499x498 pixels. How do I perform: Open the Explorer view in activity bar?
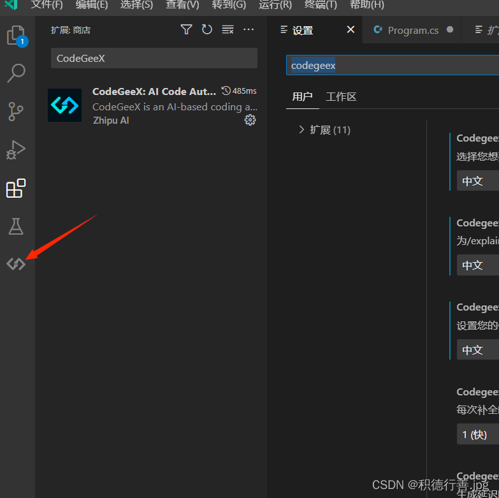point(16,35)
